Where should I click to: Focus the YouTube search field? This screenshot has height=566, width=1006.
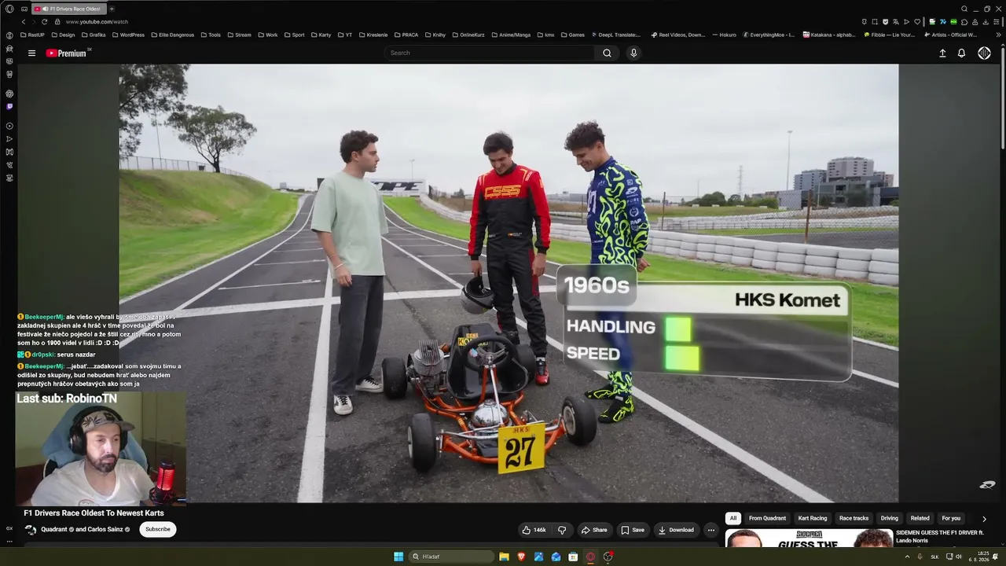[x=491, y=53]
